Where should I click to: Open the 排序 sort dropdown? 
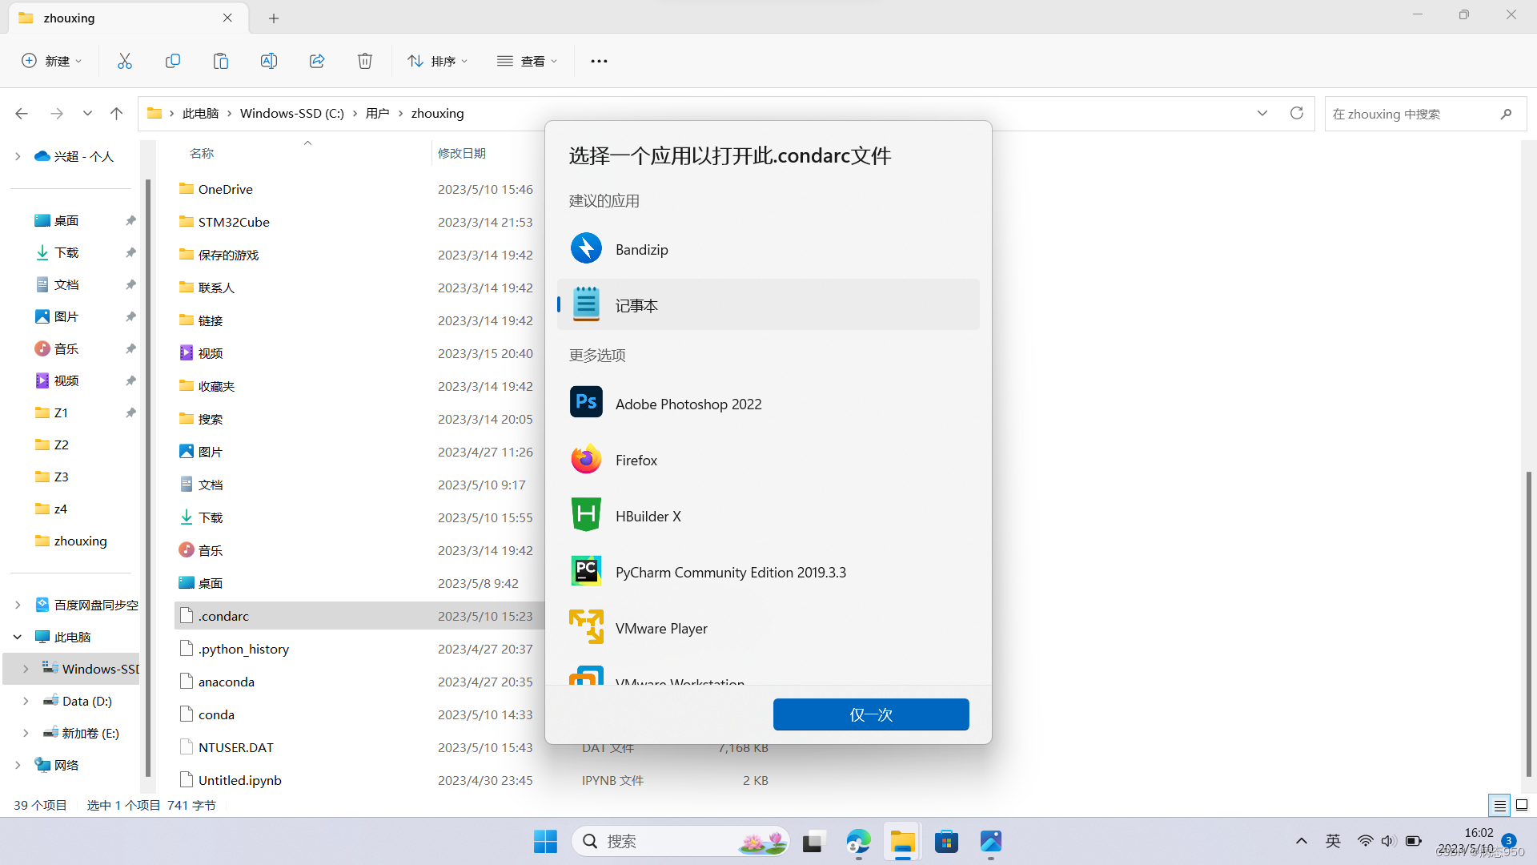pyautogui.click(x=438, y=61)
